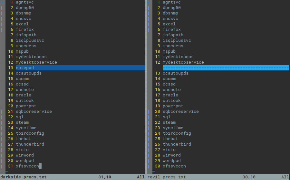Place cursor on dbeng50 in darkside-procs.txt
Viewport: 290px width, 180px height.
[x=25, y=8]
